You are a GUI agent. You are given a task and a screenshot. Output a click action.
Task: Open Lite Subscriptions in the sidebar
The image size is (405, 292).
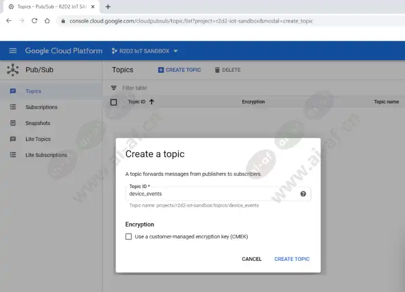click(46, 155)
